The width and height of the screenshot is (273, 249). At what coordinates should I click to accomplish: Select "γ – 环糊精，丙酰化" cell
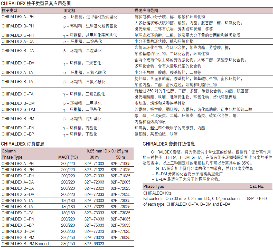pyautogui.click(x=80, y=128)
